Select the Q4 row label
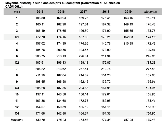 17,113
